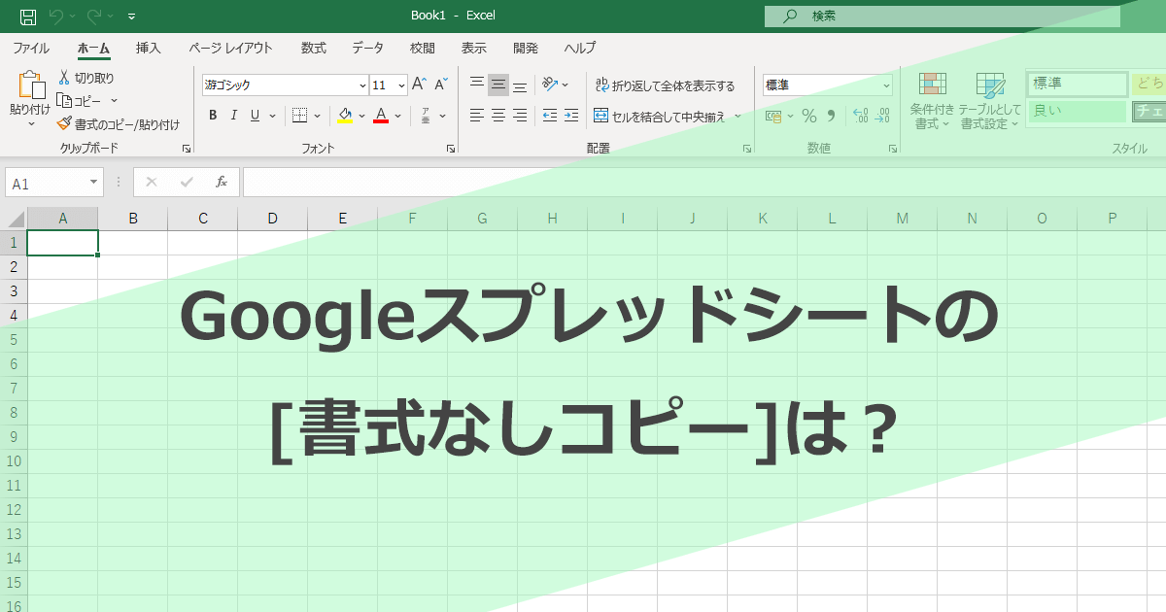Viewport: 1166px width, 612px height.
Task: Switch to ページレイアウト tab
Action: point(231,48)
